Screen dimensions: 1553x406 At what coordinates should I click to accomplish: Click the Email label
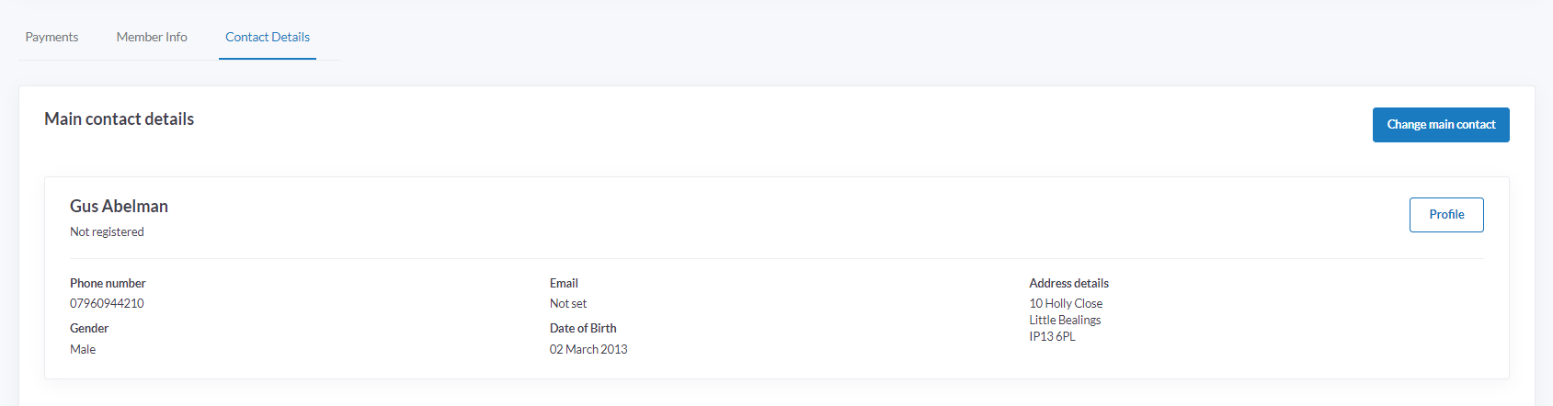[564, 284]
